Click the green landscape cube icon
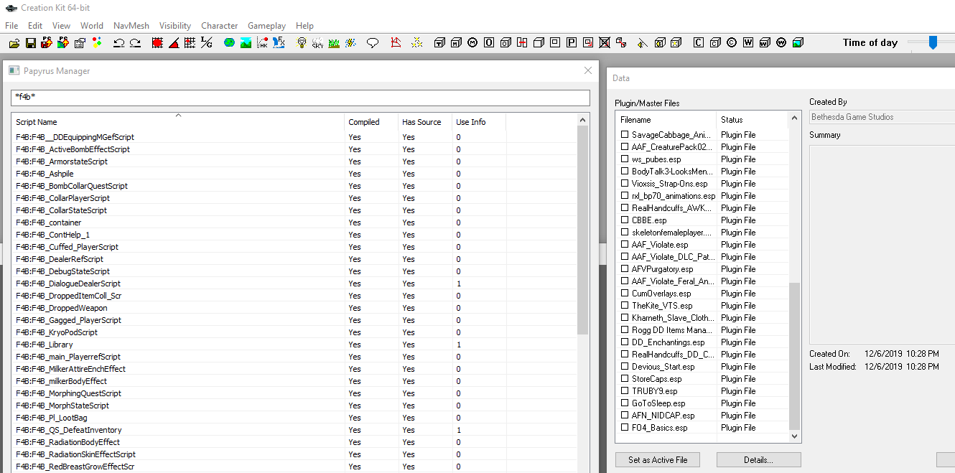955x473 pixels. click(x=798, y=43)
